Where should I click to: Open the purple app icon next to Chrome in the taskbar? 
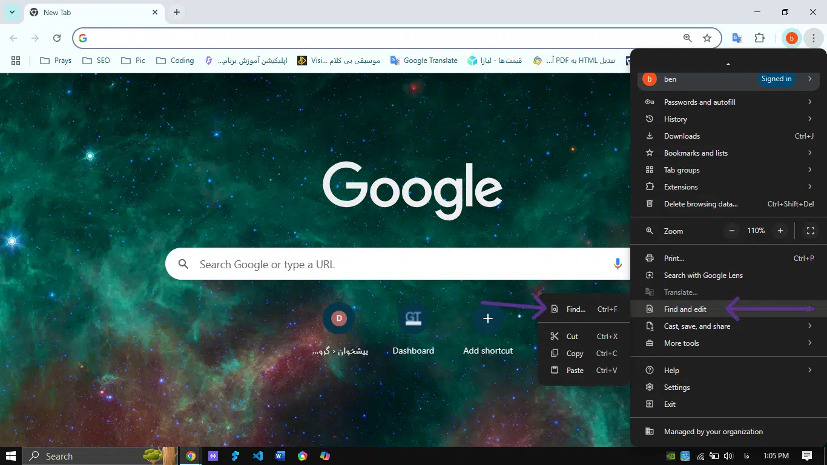coord(213,456)
